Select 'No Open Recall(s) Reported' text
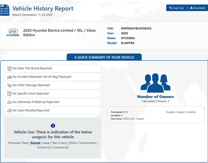 click(x=31, y=110)
